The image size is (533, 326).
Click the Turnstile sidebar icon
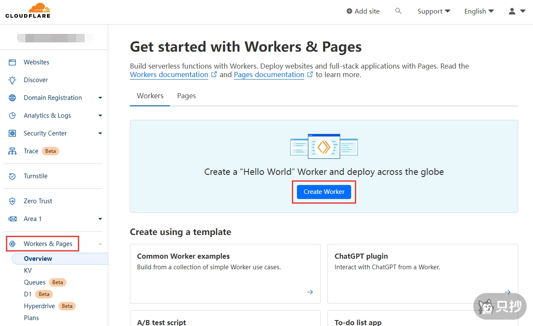click(12, 176)
